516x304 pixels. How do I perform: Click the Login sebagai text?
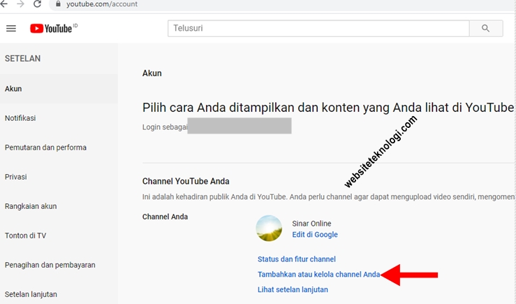pos(165,127)
